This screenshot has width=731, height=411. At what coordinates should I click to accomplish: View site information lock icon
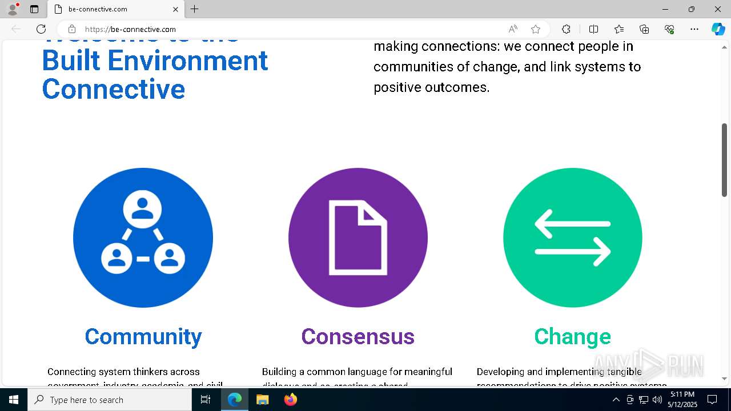72,29
